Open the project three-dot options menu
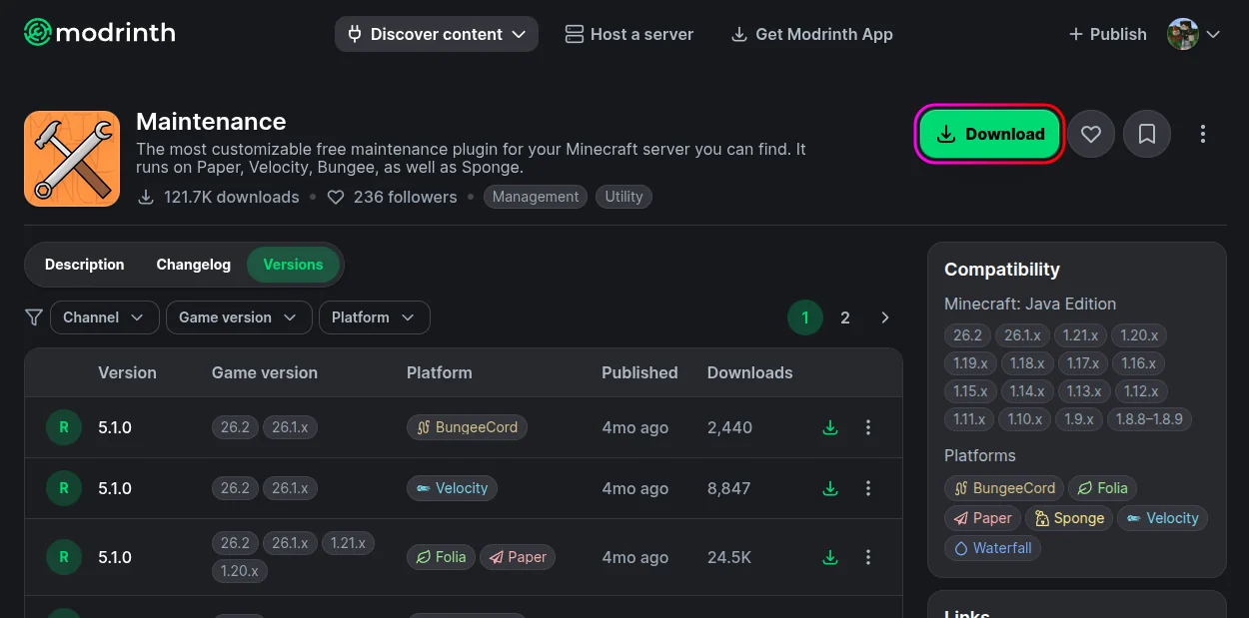The height and width of the screenshot is (618, 1249). (x=1203, y=134)
